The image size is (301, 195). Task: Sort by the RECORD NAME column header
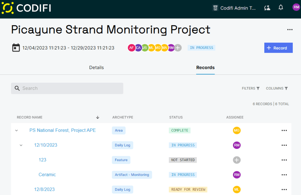(30, 117)
